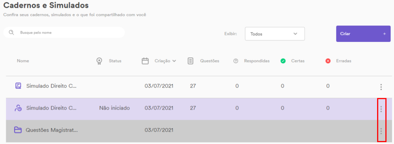The height and width of the screenshot is (144, 394).
Task: Click the Criação calendar icon
Action: [145, 61]
